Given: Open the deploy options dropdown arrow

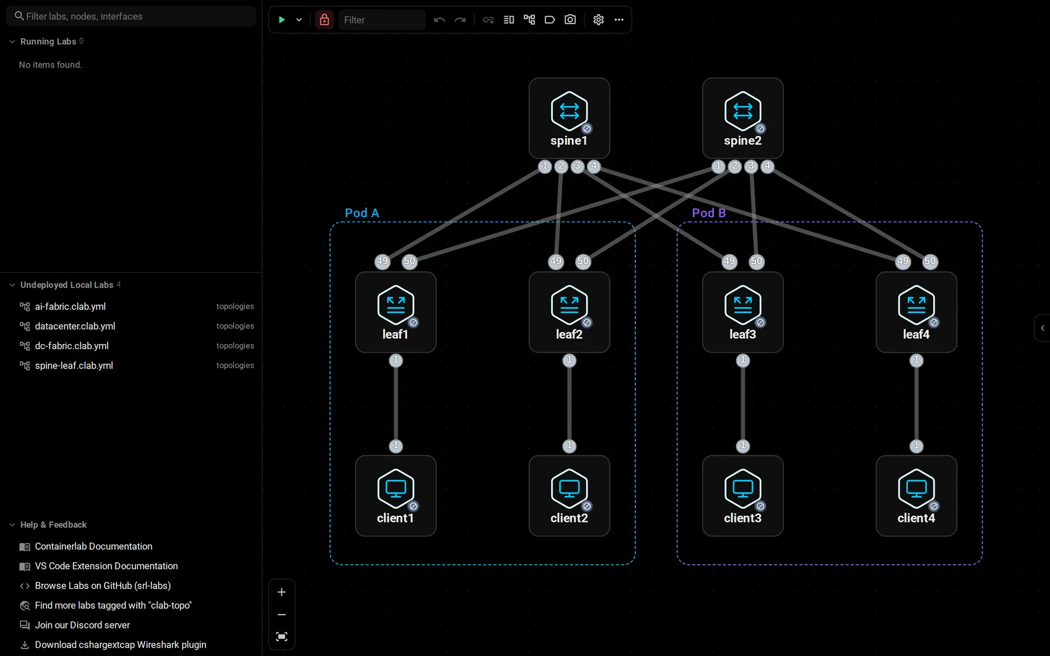Looking at the screenshot, I should (299, 20).
